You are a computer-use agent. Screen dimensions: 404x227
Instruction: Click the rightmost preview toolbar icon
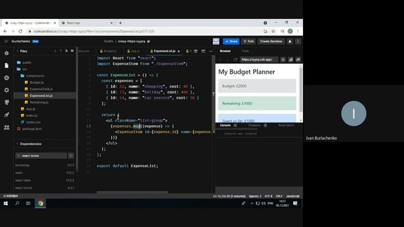pyautogui.click(x=298, y=59)
